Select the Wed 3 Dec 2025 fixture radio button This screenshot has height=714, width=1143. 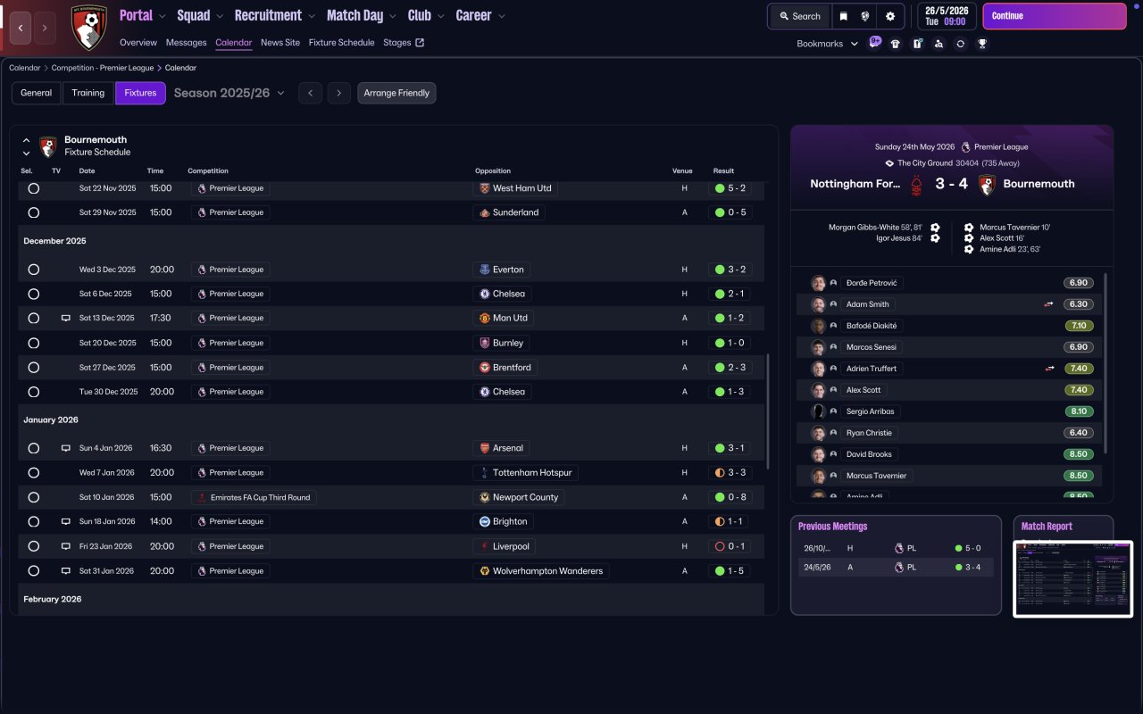[x=34, y=270]
